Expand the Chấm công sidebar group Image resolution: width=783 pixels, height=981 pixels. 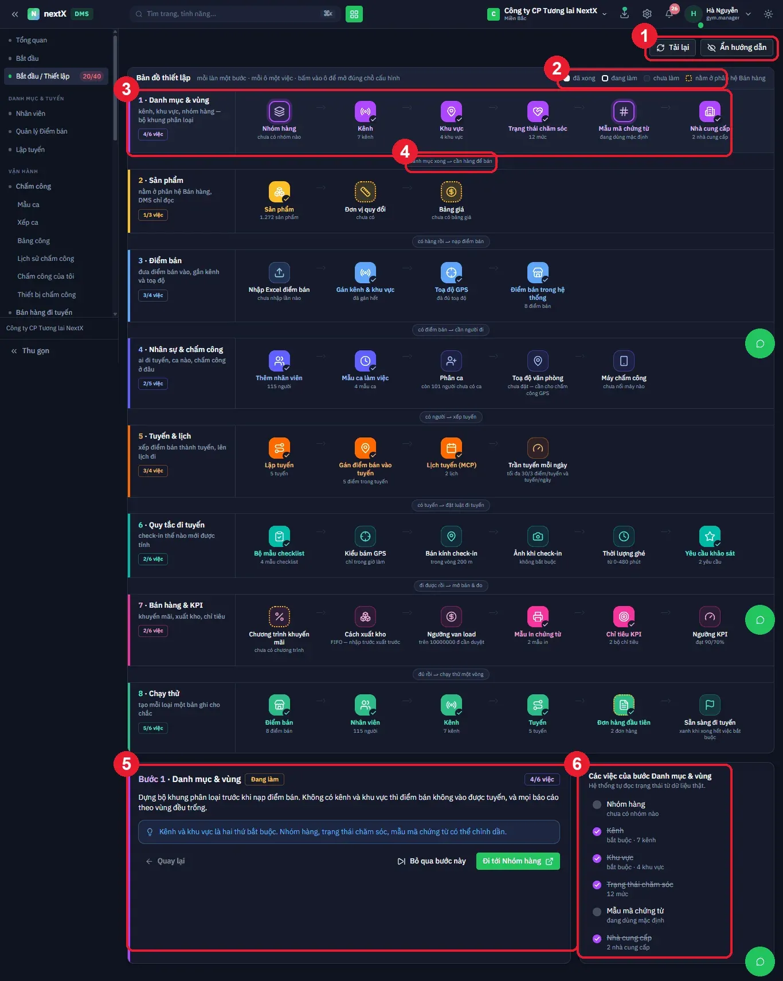tap(33, 186)
